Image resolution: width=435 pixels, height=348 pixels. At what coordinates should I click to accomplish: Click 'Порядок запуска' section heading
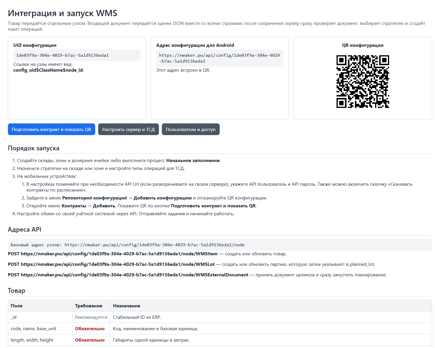(34, 148)
